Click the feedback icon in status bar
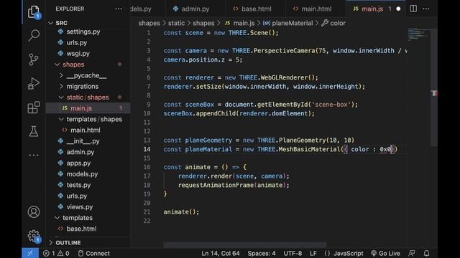Screen dimensions: 460x258 point(412,253)
